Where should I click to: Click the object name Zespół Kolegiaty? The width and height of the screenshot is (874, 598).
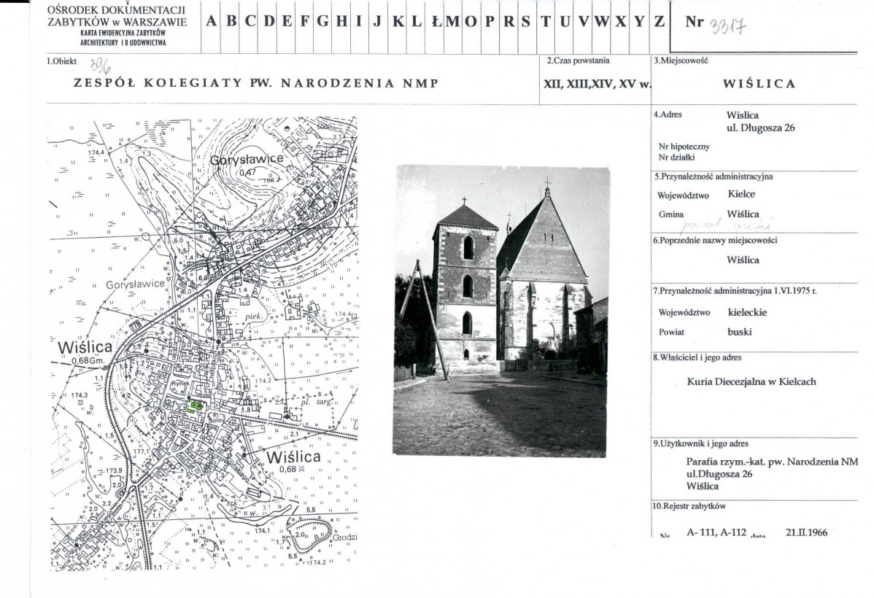coord(256,83)
